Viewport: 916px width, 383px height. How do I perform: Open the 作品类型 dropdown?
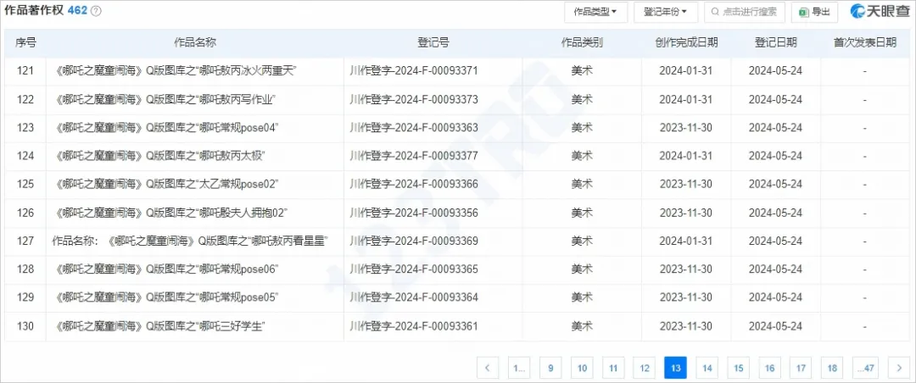[596, 12]
